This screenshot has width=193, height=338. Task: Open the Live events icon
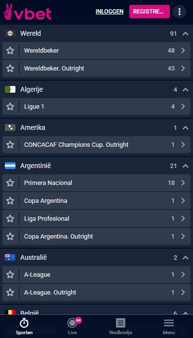pyautogui.click(x=72, y=323)
